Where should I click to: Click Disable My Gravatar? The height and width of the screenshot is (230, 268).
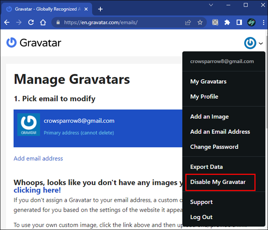(218, 182)
